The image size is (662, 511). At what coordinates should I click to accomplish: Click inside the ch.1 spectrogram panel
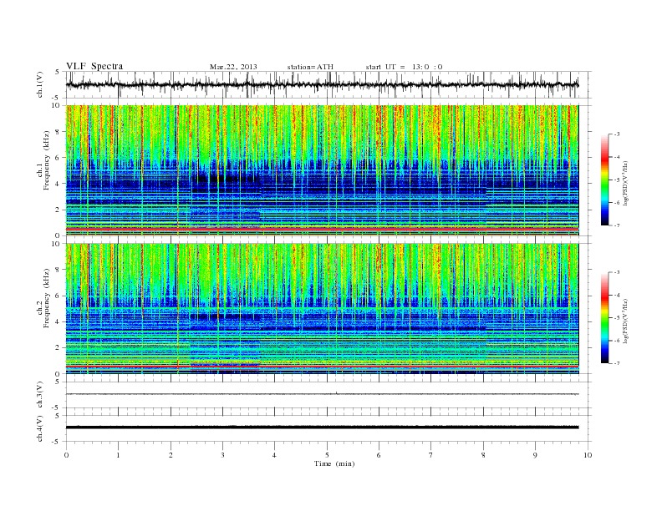point(322,170)
